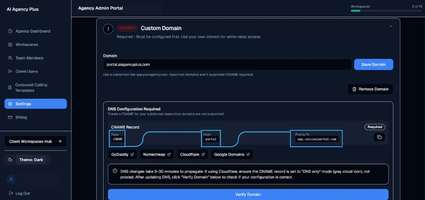
Task: Click the Billing credit card icon
Action: [x=10, y=117]
